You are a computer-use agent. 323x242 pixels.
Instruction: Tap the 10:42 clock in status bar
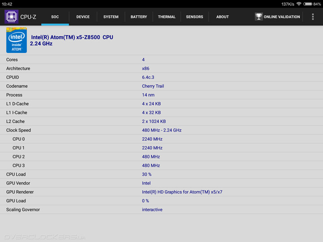[x=7, y=4]
